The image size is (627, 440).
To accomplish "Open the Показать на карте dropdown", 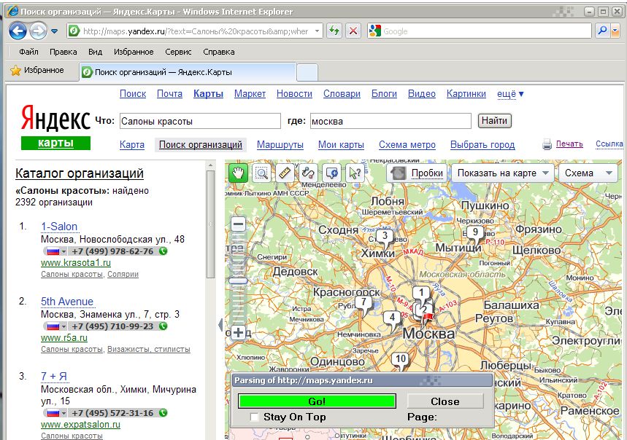I will click(x=503, y=173).
